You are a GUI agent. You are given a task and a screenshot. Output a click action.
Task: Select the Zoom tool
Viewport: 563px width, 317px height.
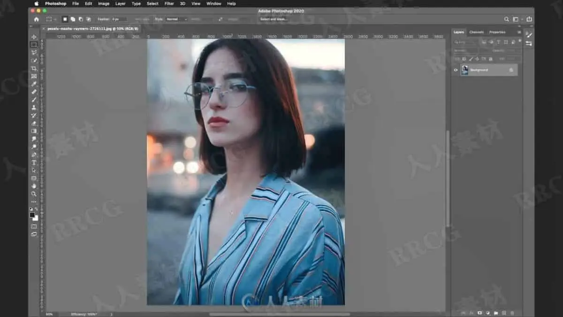tap(34, 194)
